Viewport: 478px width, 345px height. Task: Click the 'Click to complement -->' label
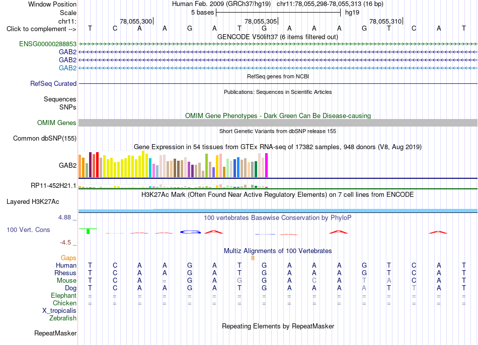[41, 29]
